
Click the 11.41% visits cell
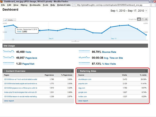click(x=144, y=83)
